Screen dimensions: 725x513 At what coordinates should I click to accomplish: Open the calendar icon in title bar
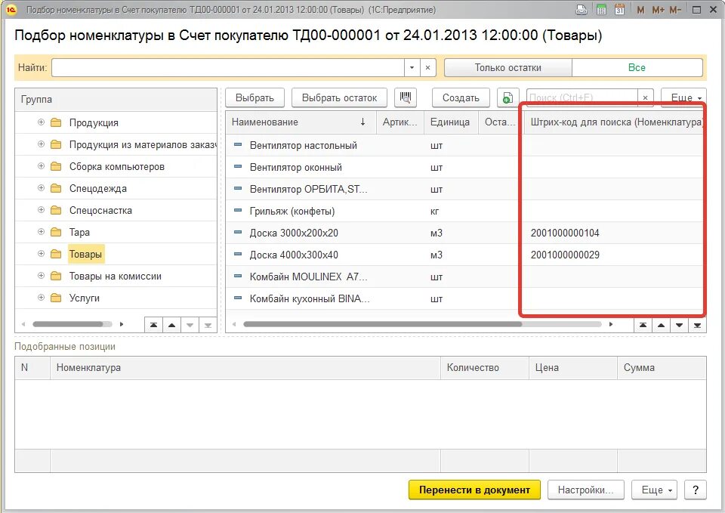[x=619, y=9]
